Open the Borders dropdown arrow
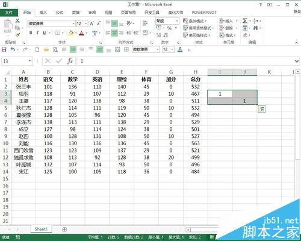Screen dimensions: 301x241 coord(63,33)
